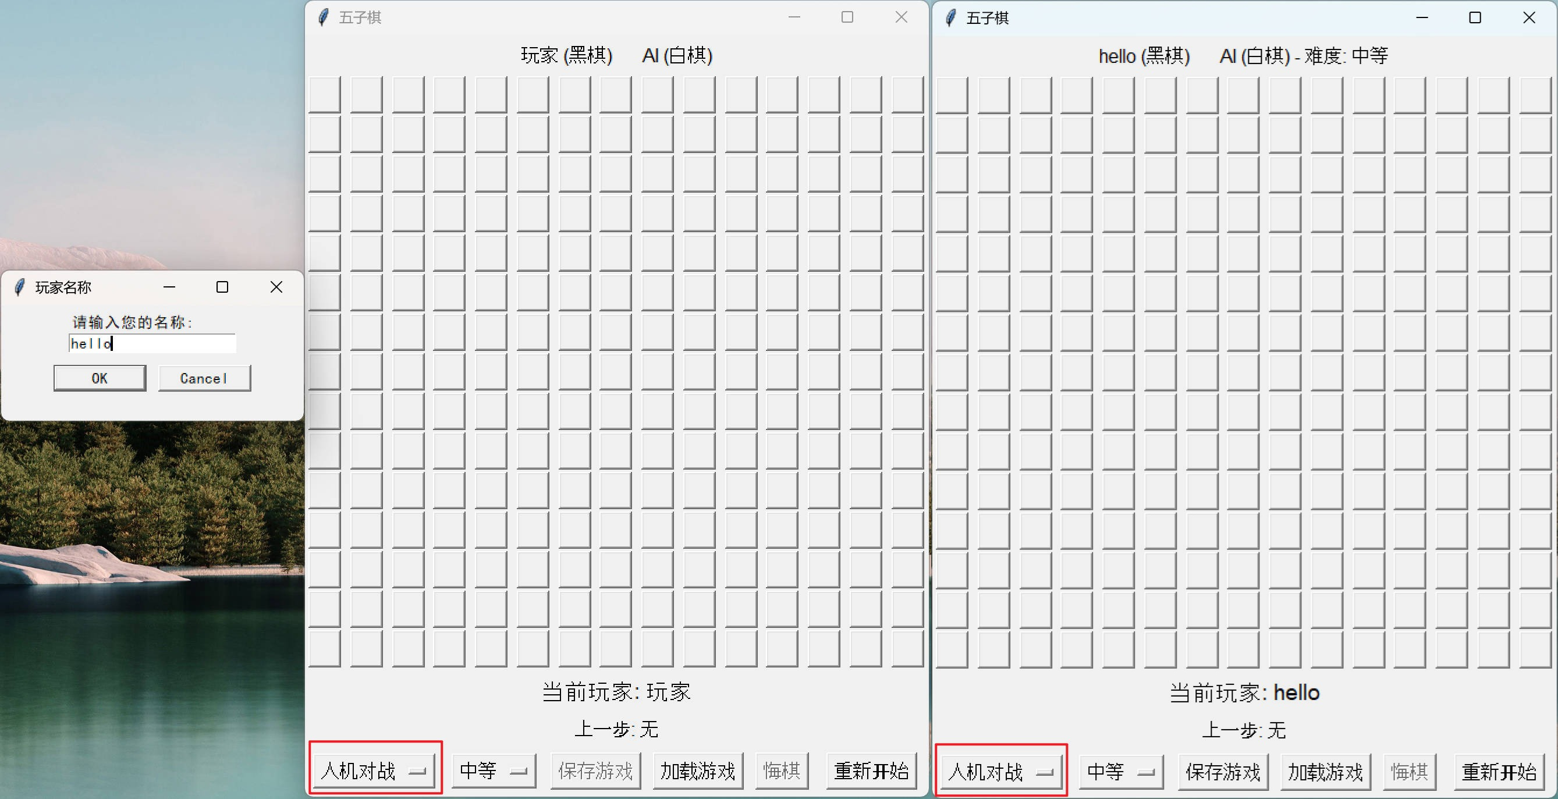Screen dimensions: 1558x799
Task: Minimize the 玩家名称 dialog window
Action: click(169, 287)
